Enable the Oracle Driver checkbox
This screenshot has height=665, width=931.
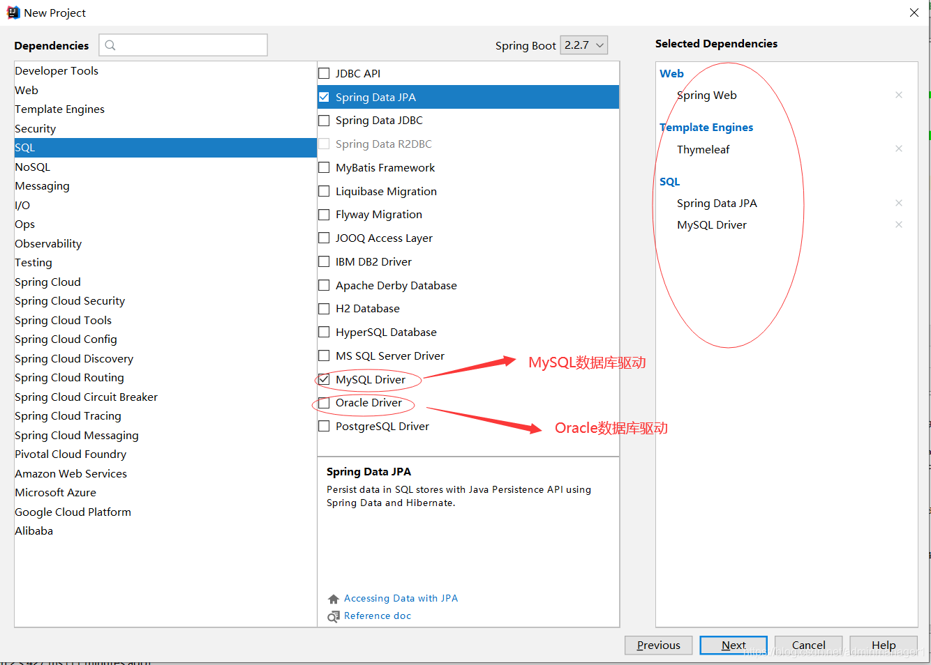point(324,403)
